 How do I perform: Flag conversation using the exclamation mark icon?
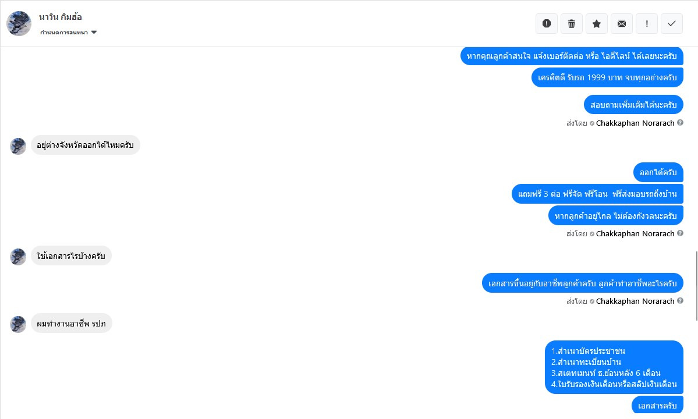pos(647,24)
